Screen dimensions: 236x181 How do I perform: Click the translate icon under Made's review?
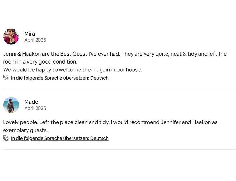tap(6, 138)
